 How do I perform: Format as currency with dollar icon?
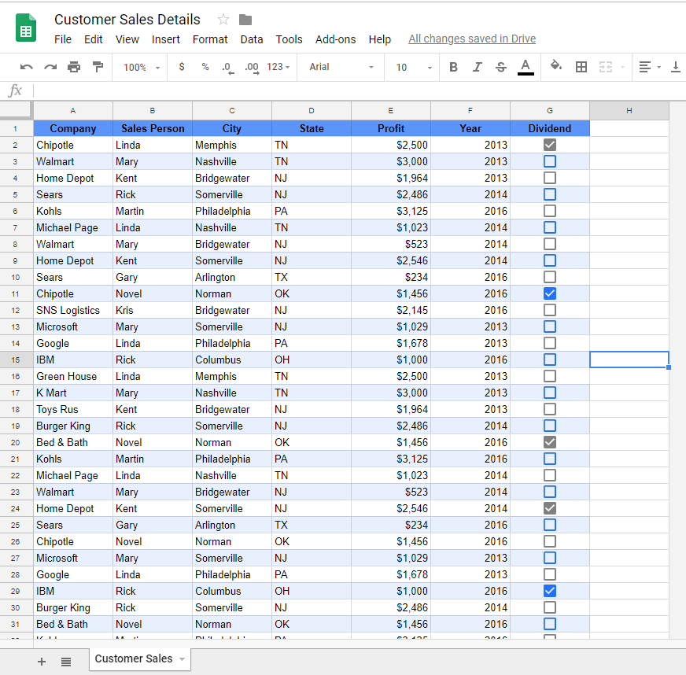[x=182, y=67]
